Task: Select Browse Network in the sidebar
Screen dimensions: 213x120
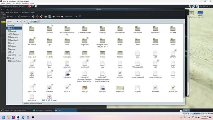Action: [x=14, y=61]
